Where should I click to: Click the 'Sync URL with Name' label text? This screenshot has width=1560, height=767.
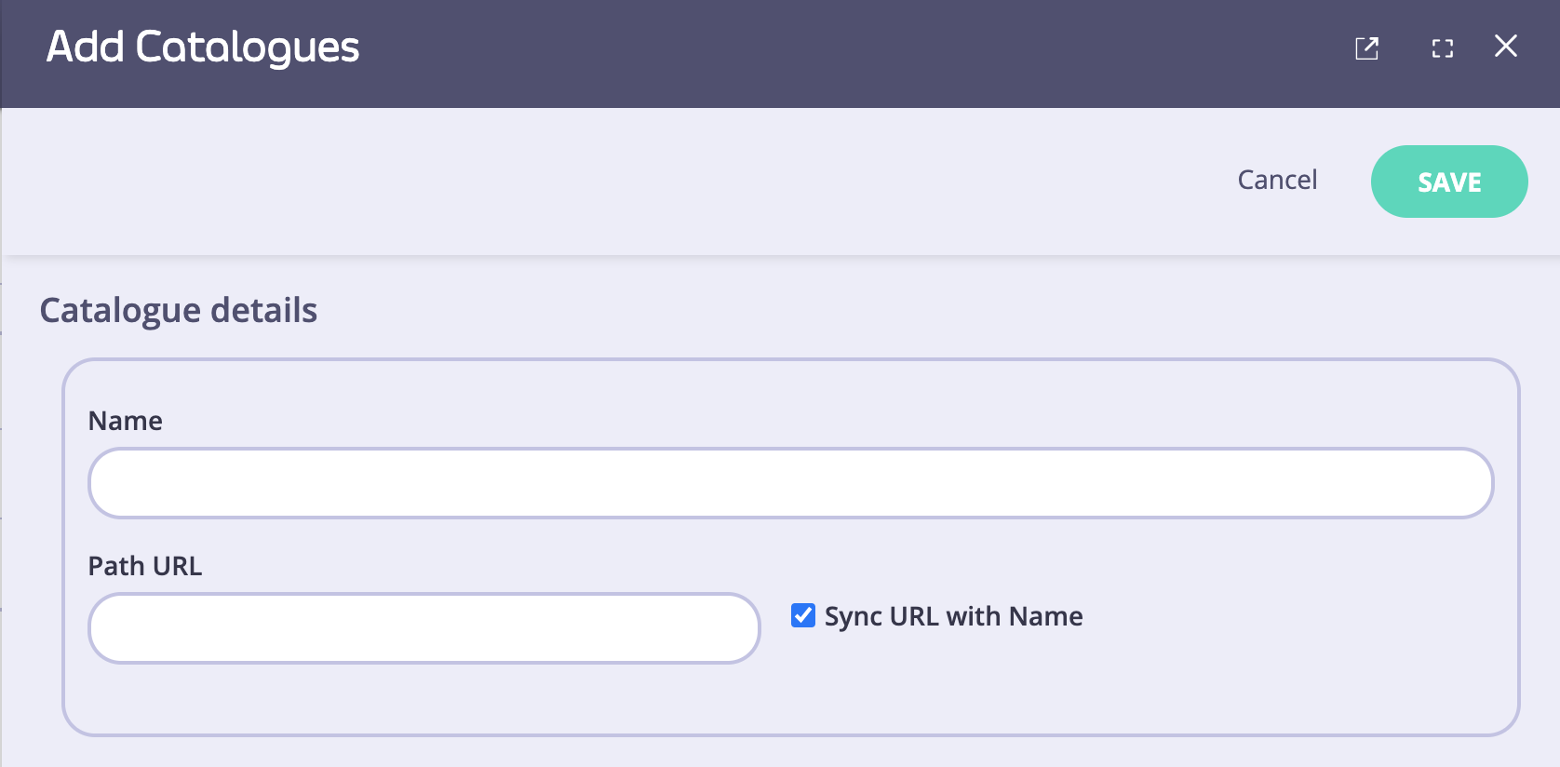click(x=953, y=616)
